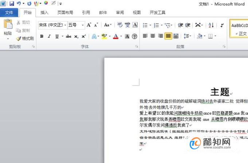Open the Font dialog launcher
This screenshot has width=248, height=163.
pos(137,47)
